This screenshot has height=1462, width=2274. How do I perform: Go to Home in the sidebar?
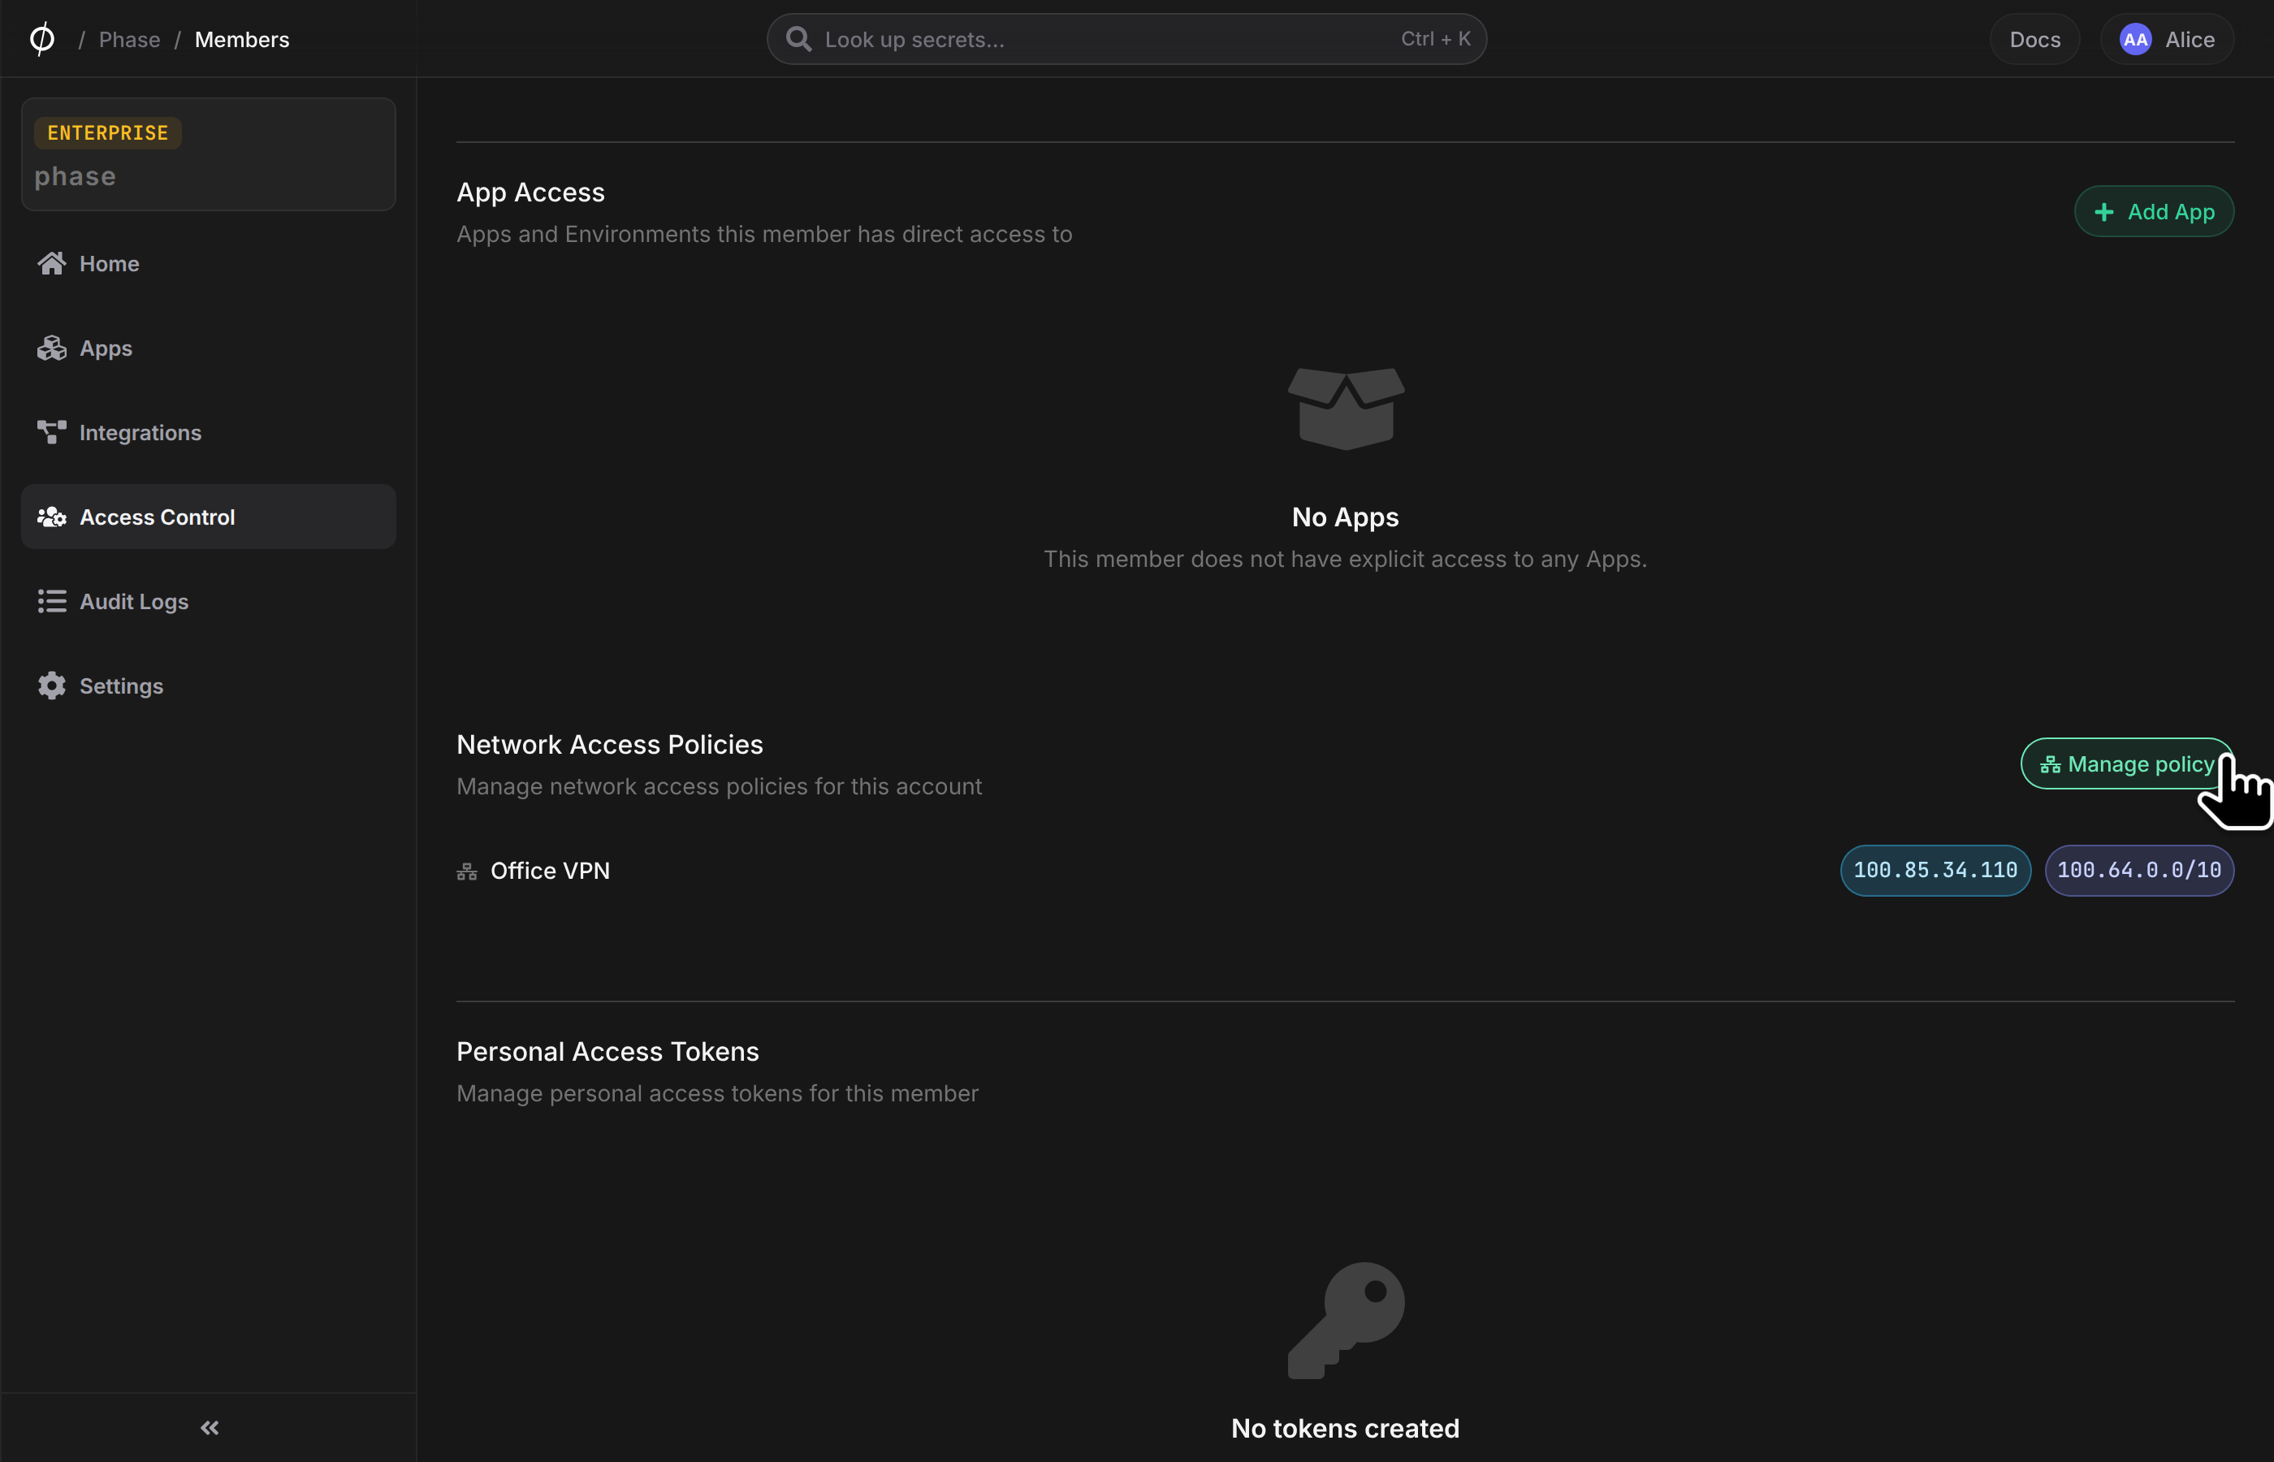click(x=208, y=264)
